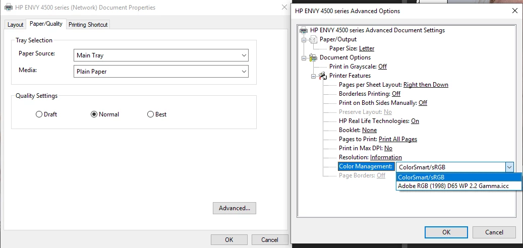Click the printer icon beside Advanced Document Settings

point(304,30)
